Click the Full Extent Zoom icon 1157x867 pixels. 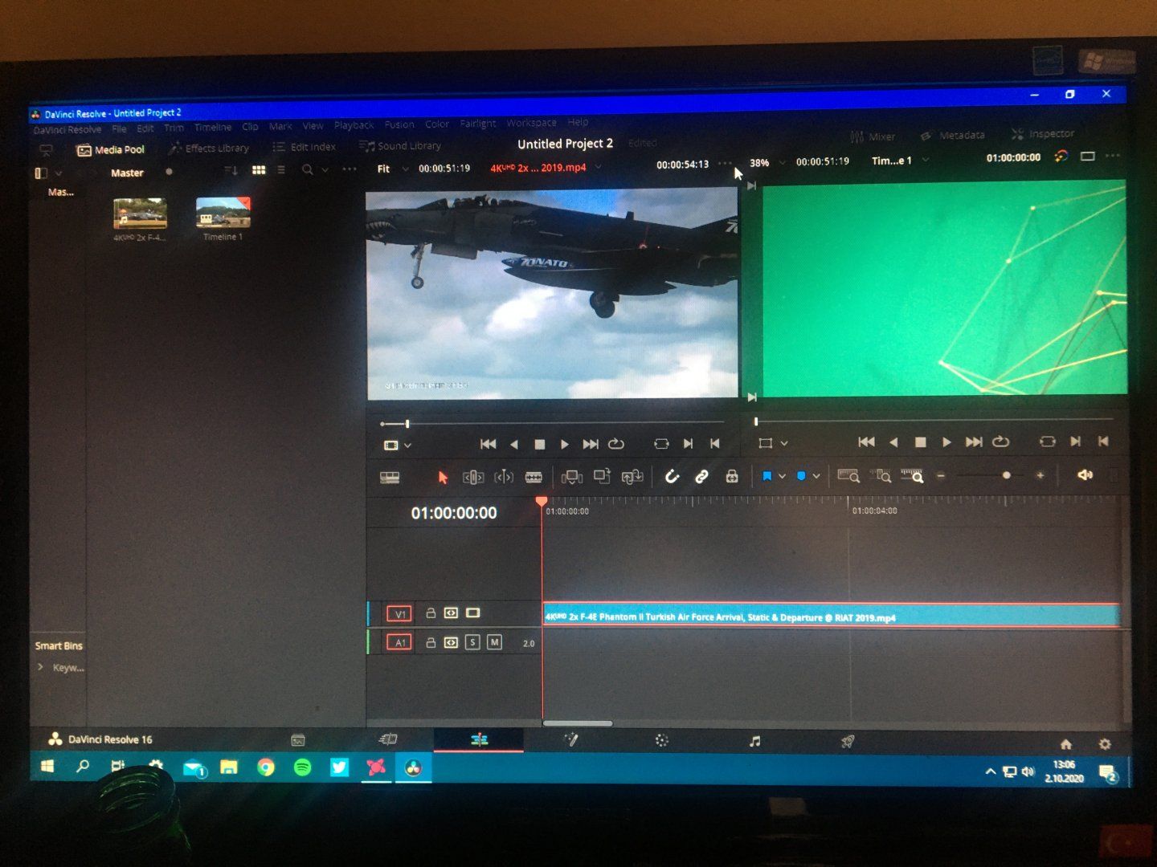[x=848, y=476]
